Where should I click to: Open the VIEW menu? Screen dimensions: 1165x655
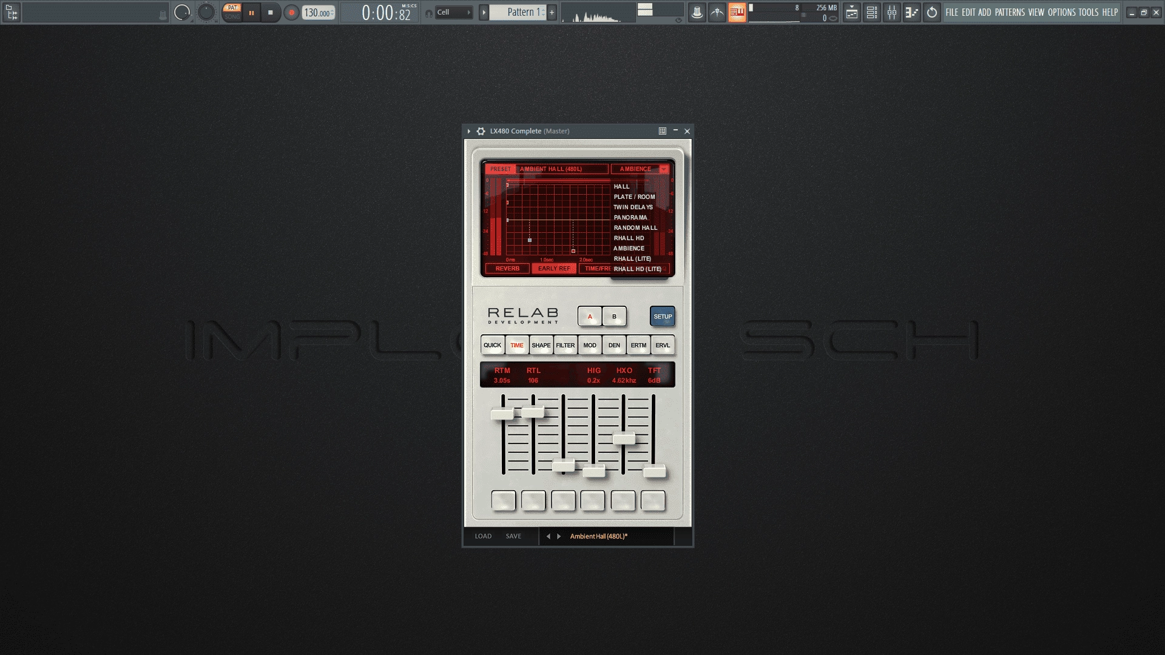coord(1036,12)
